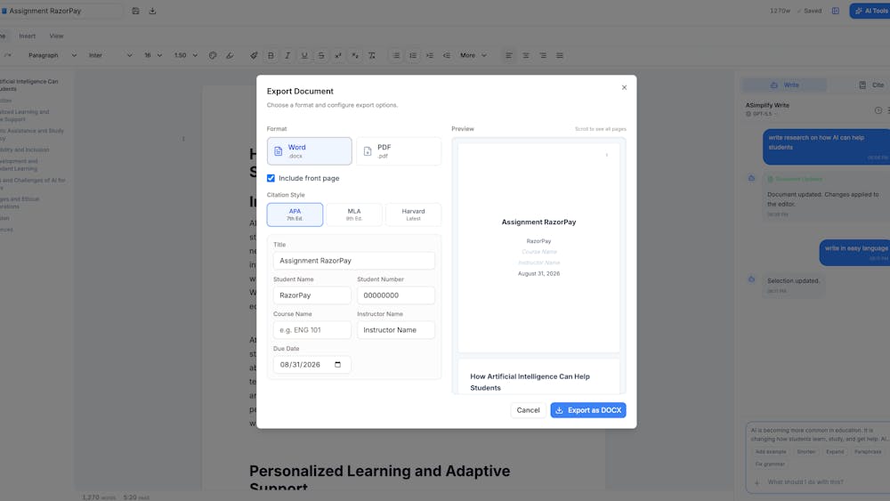This screenshot has width=890, height=501.
Task: Justify text using the toolbar icon
Action: [560, 55]
